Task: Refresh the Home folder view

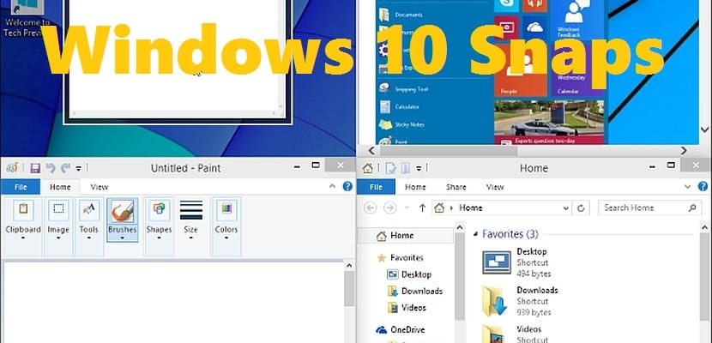Action: click(x=581, y=208)
